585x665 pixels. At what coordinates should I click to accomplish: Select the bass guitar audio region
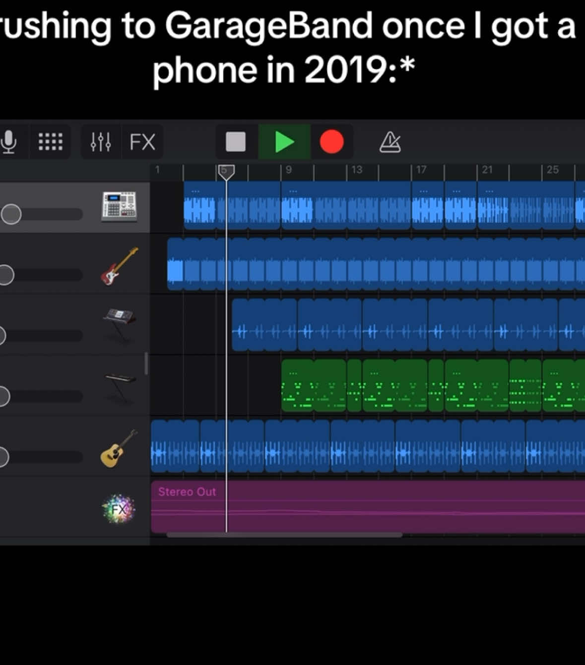(376, 264)
